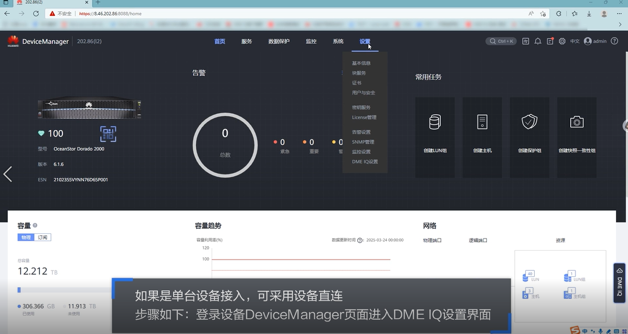
Task: Click the ESN value 2102355VYNN76D65P001
Action: (x=80, y=180)
